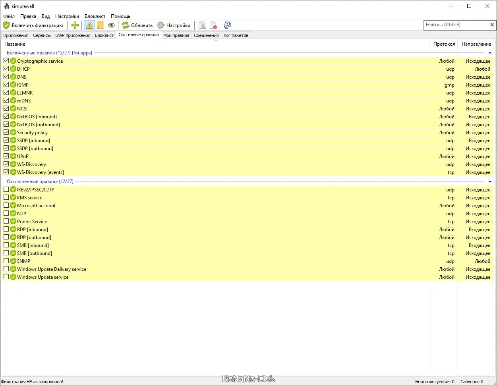The width and height of the screenshot is (497, 386).
Task: Click the PayPal donate icon
Action: point(228,25)
